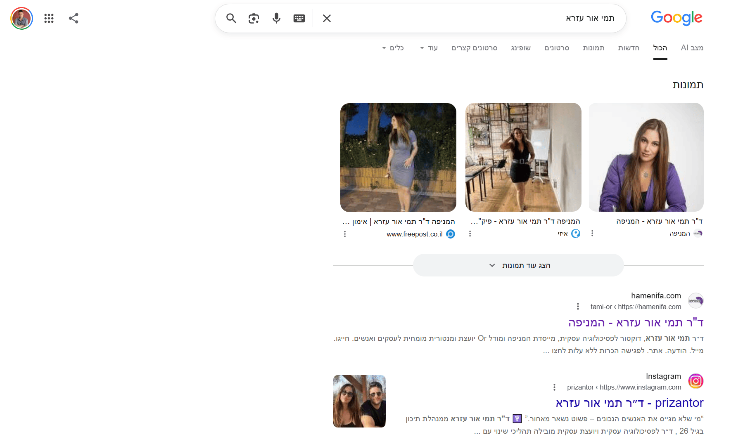Screen dimensions: 731x444
Task: Click the prizantor instagram.com URL breadcrumb
Action: 624,387
